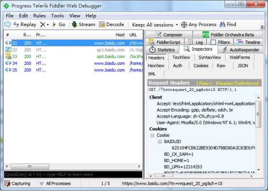Viewport: 268px width, 191px height.
Task: Open the Log tab
Action: (195, 42)
